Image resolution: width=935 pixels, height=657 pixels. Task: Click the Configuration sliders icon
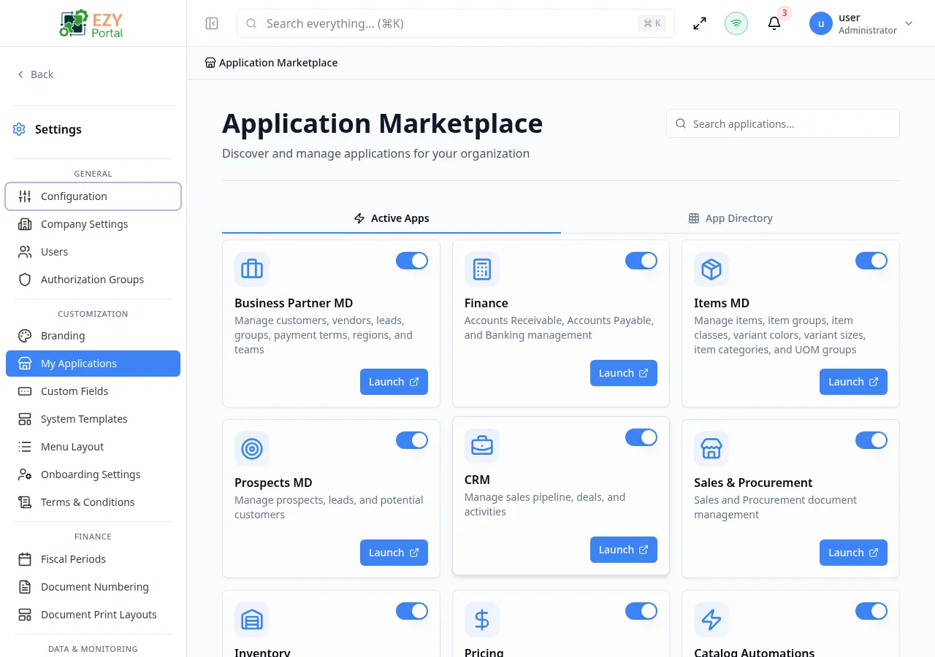[25, 196]
